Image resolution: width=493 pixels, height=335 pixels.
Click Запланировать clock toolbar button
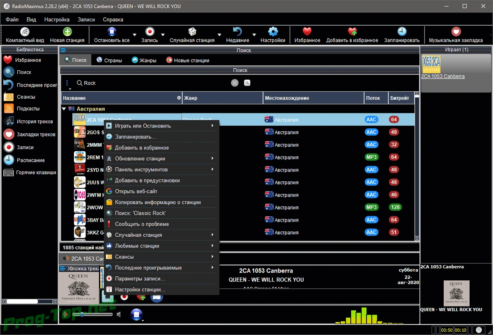click(402, 35)
